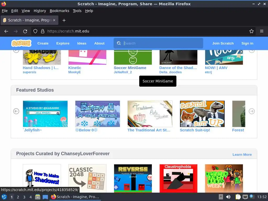Open the File menu
268x201 pixels.
(x=5, y=11)
